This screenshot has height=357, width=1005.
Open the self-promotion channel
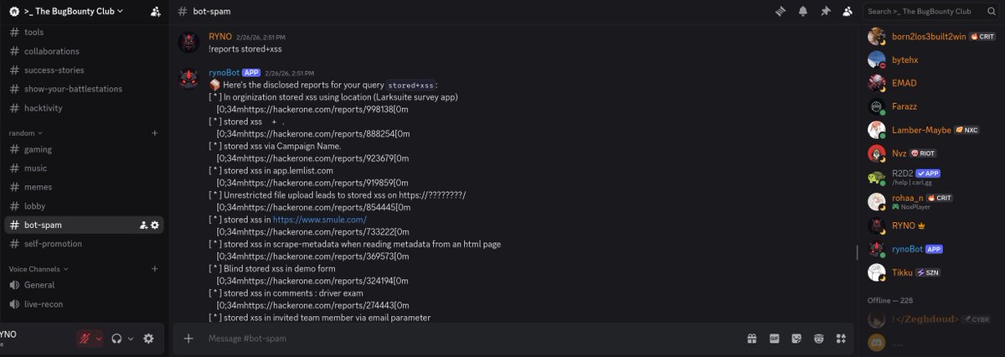(84, 244)
